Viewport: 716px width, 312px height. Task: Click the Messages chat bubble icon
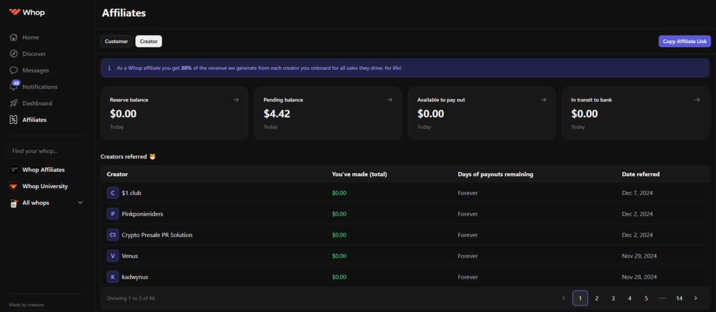tap(14, 70)
